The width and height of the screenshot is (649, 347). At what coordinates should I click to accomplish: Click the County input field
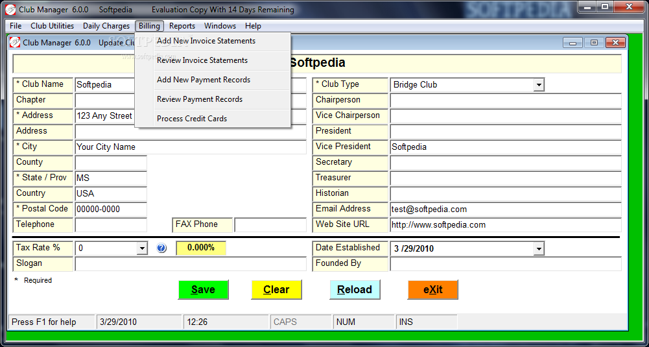tap(111, 162)
